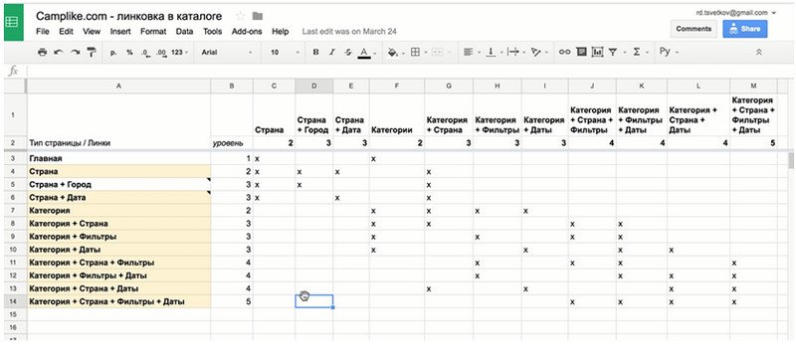Open the Tools menu

coord(213,32)
